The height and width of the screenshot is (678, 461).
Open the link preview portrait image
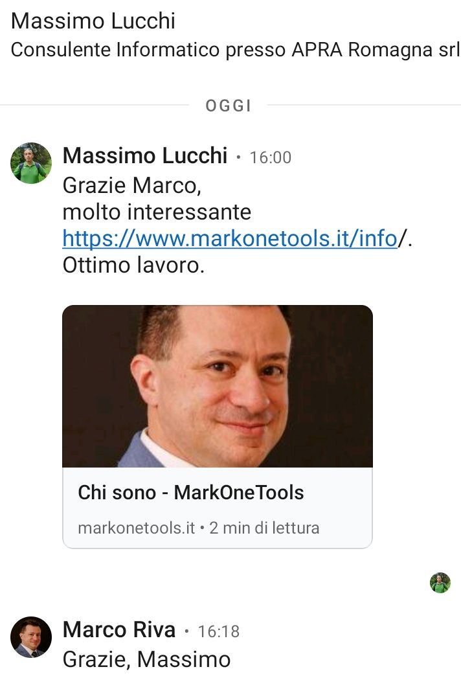(218, 386)
